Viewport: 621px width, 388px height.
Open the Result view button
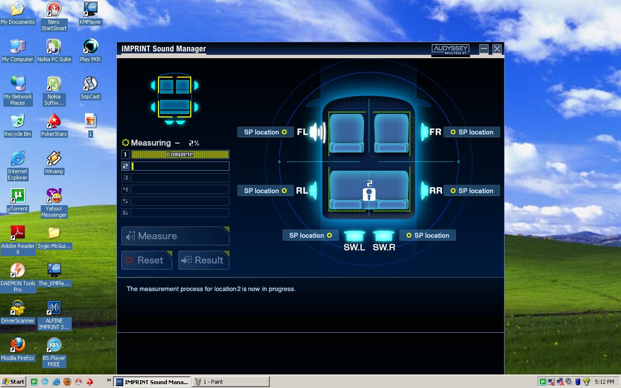pyautogui.click(x=203, y=260)
